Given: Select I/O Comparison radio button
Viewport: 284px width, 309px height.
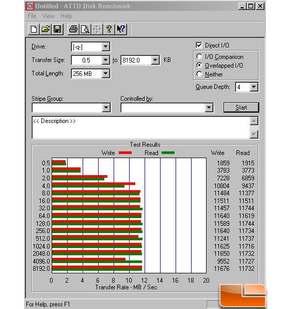Looking at the screenshot, I should 199,56.
